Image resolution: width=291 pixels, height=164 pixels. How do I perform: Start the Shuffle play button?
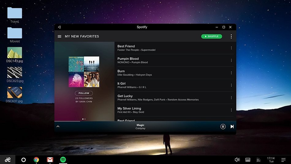(x=212, y=36)
